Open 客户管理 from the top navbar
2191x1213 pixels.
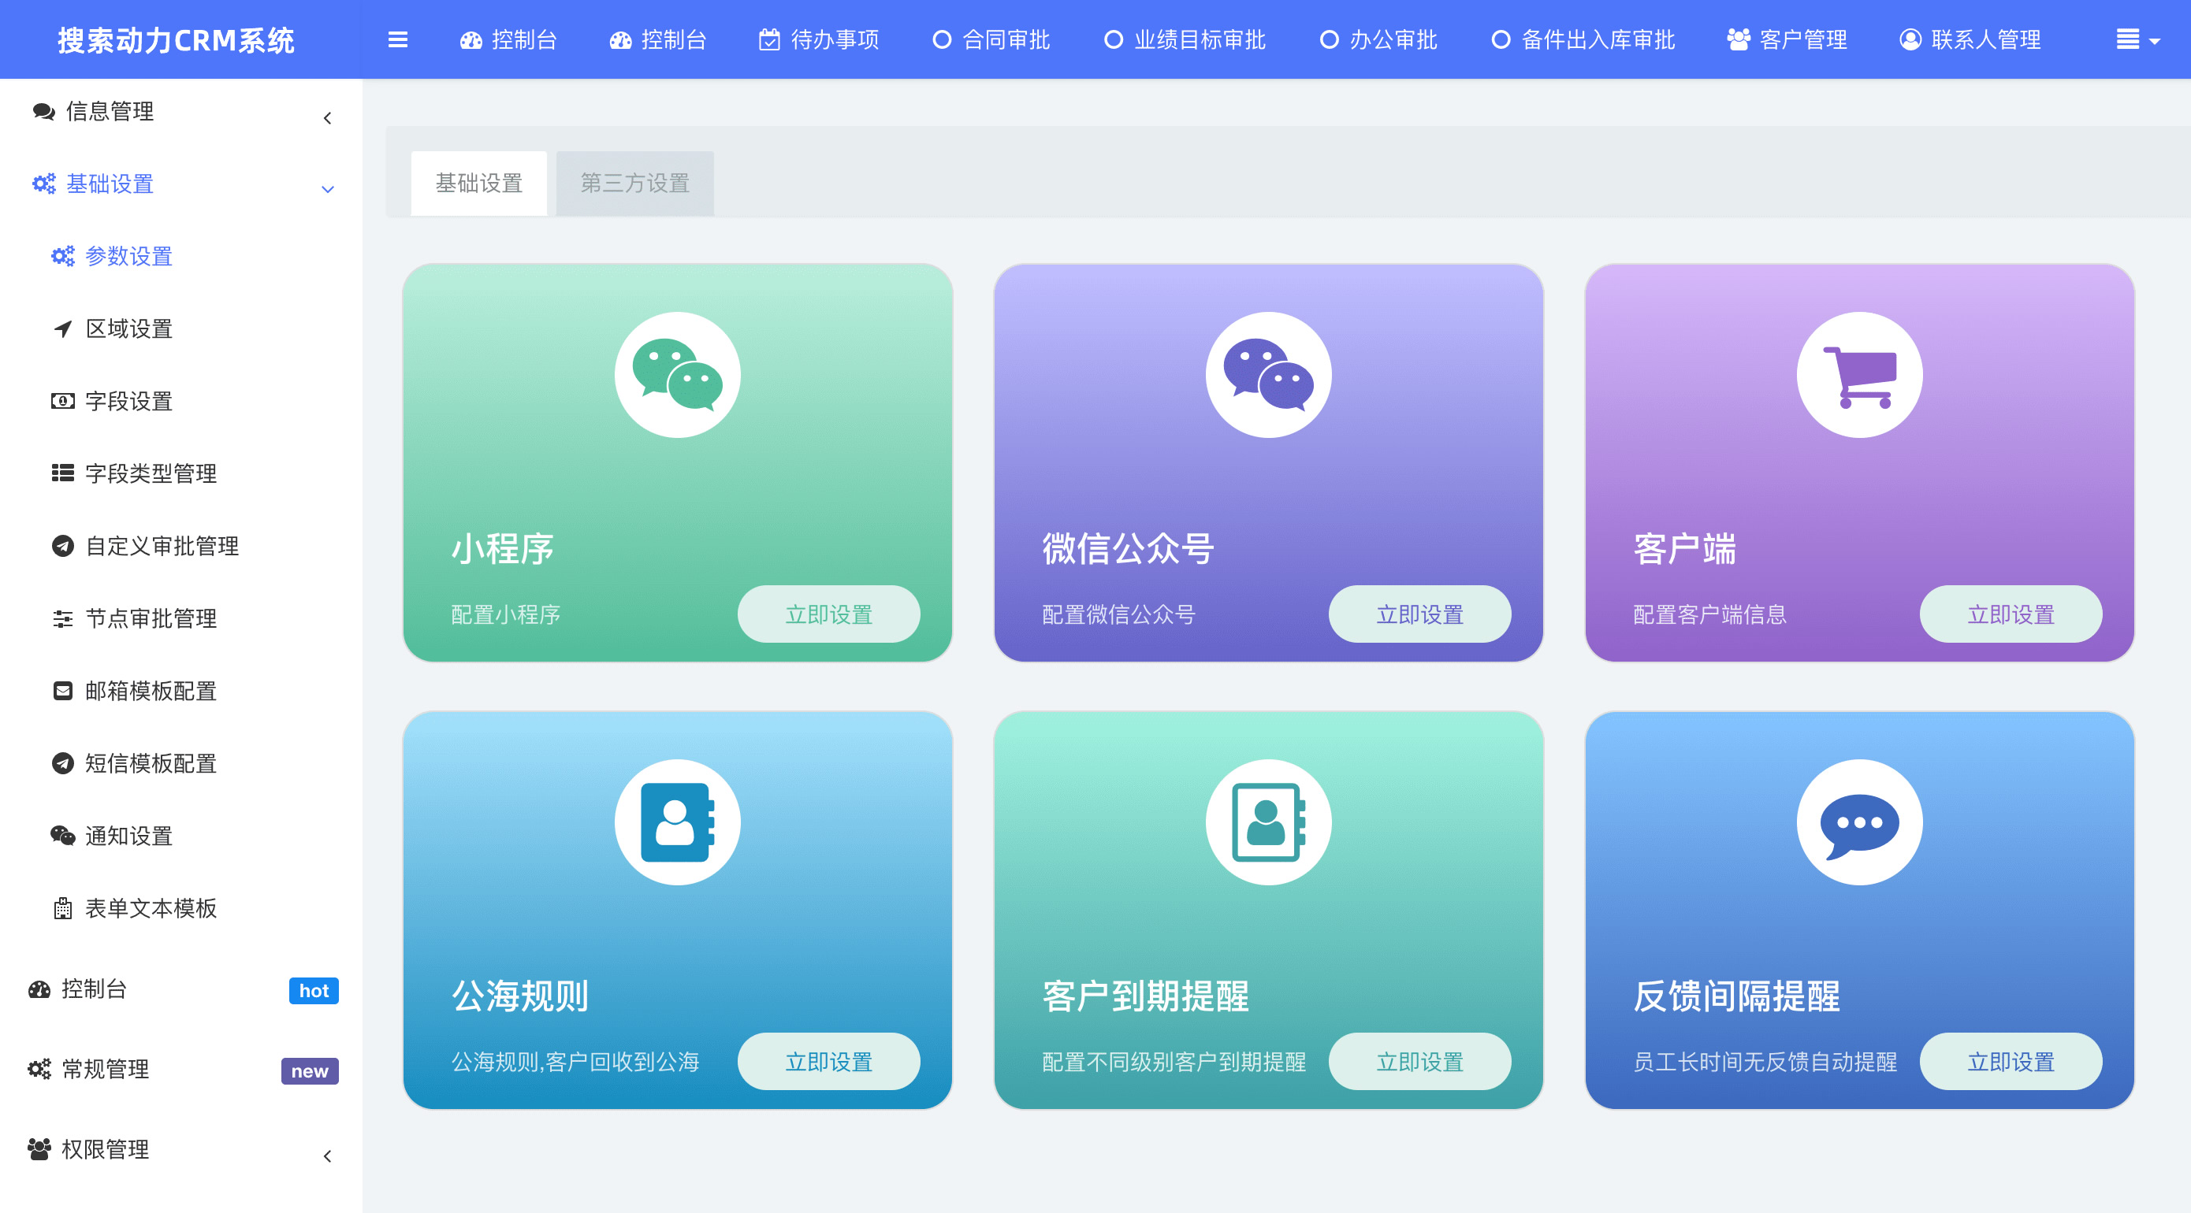[1787, 40]
